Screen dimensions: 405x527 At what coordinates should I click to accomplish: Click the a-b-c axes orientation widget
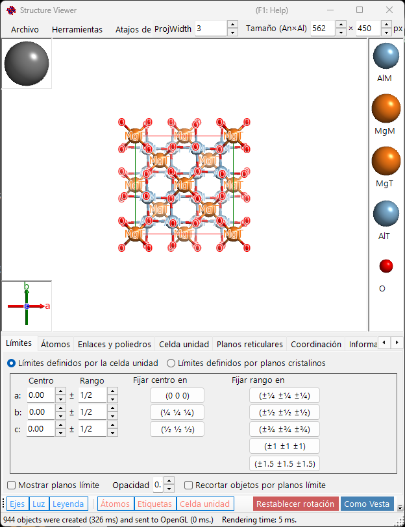pos(27,306)
